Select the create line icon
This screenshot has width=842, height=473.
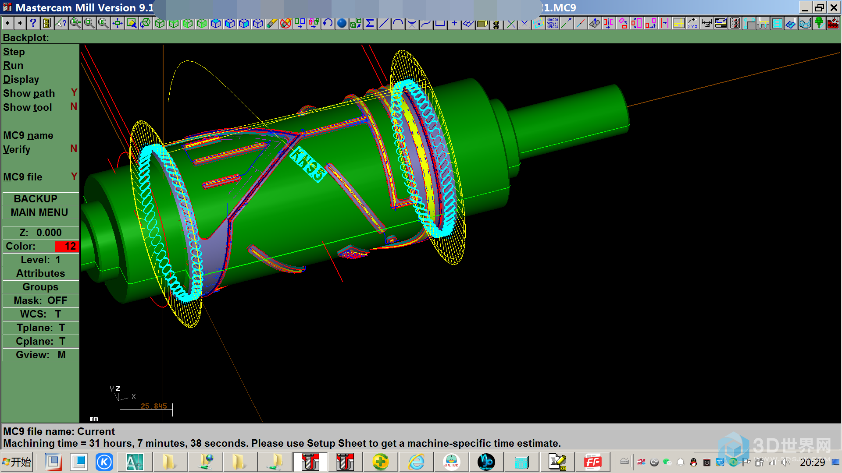tap(384, 23)
